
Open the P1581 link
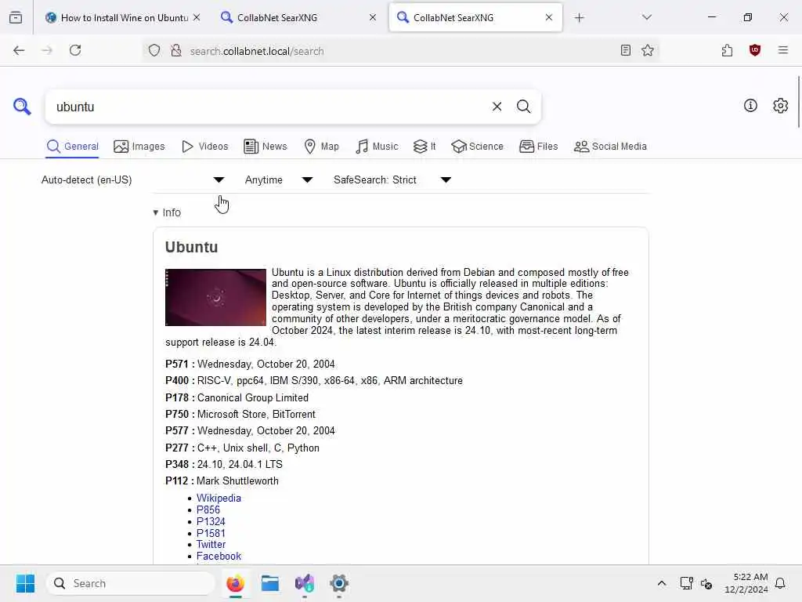point(211,533)
